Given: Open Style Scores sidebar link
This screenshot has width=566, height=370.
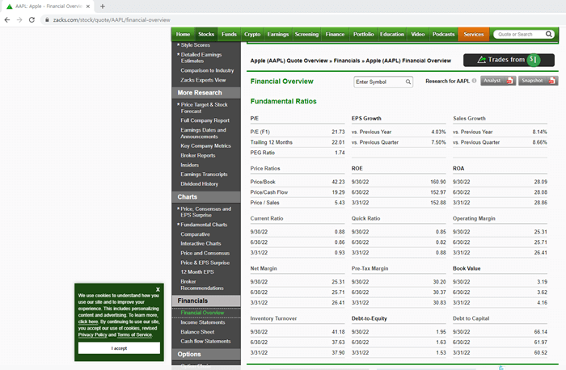Looking at the screenshot, I should [x=196, y=45].
